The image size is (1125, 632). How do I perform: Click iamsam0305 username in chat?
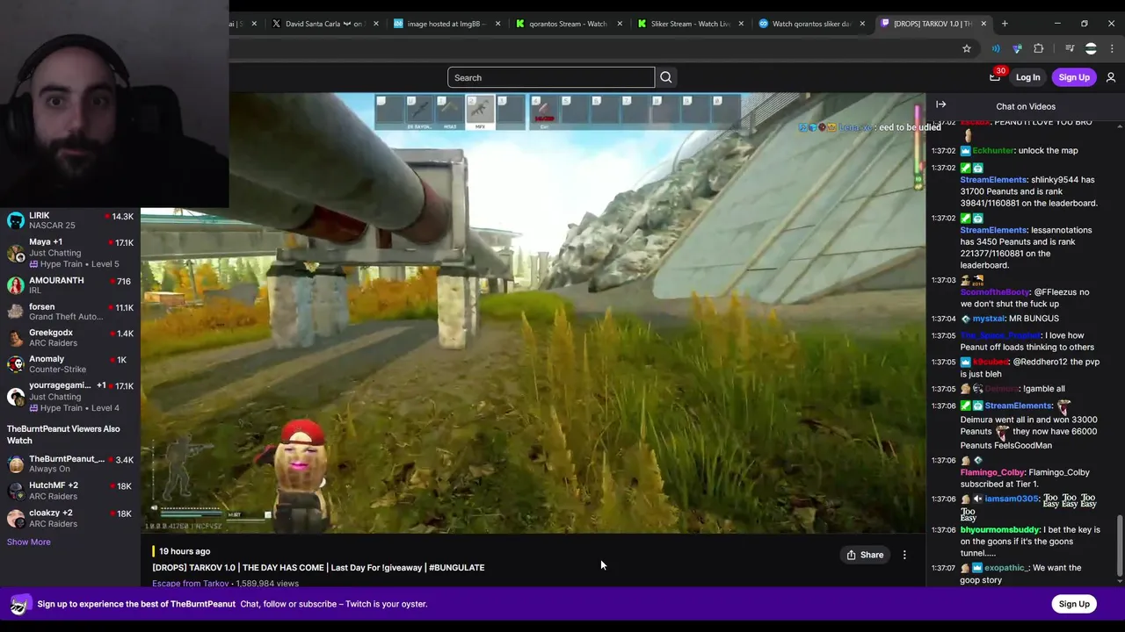pyautogui.click(x=1012, y=499)
